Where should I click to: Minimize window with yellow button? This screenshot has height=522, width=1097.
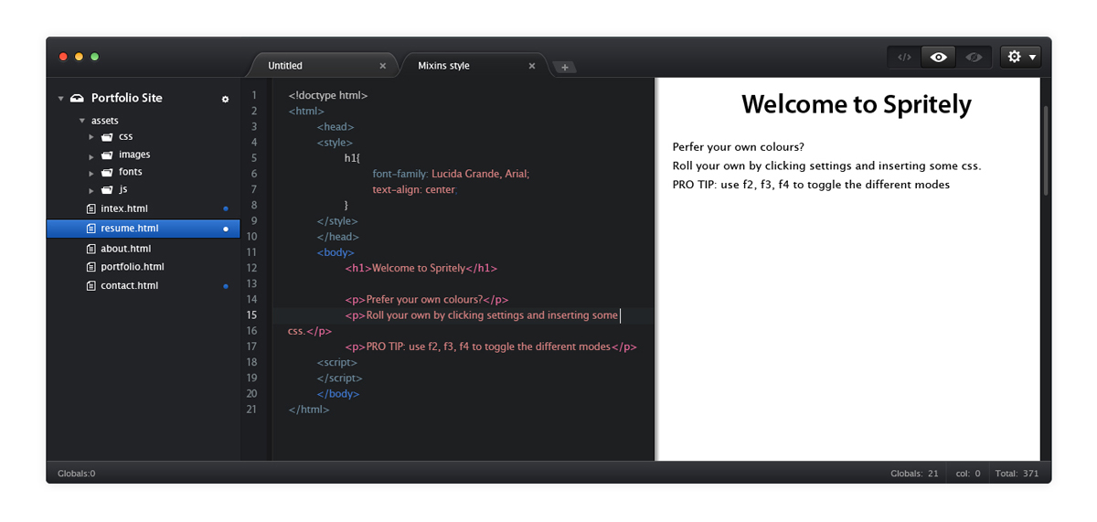point(79,57)
